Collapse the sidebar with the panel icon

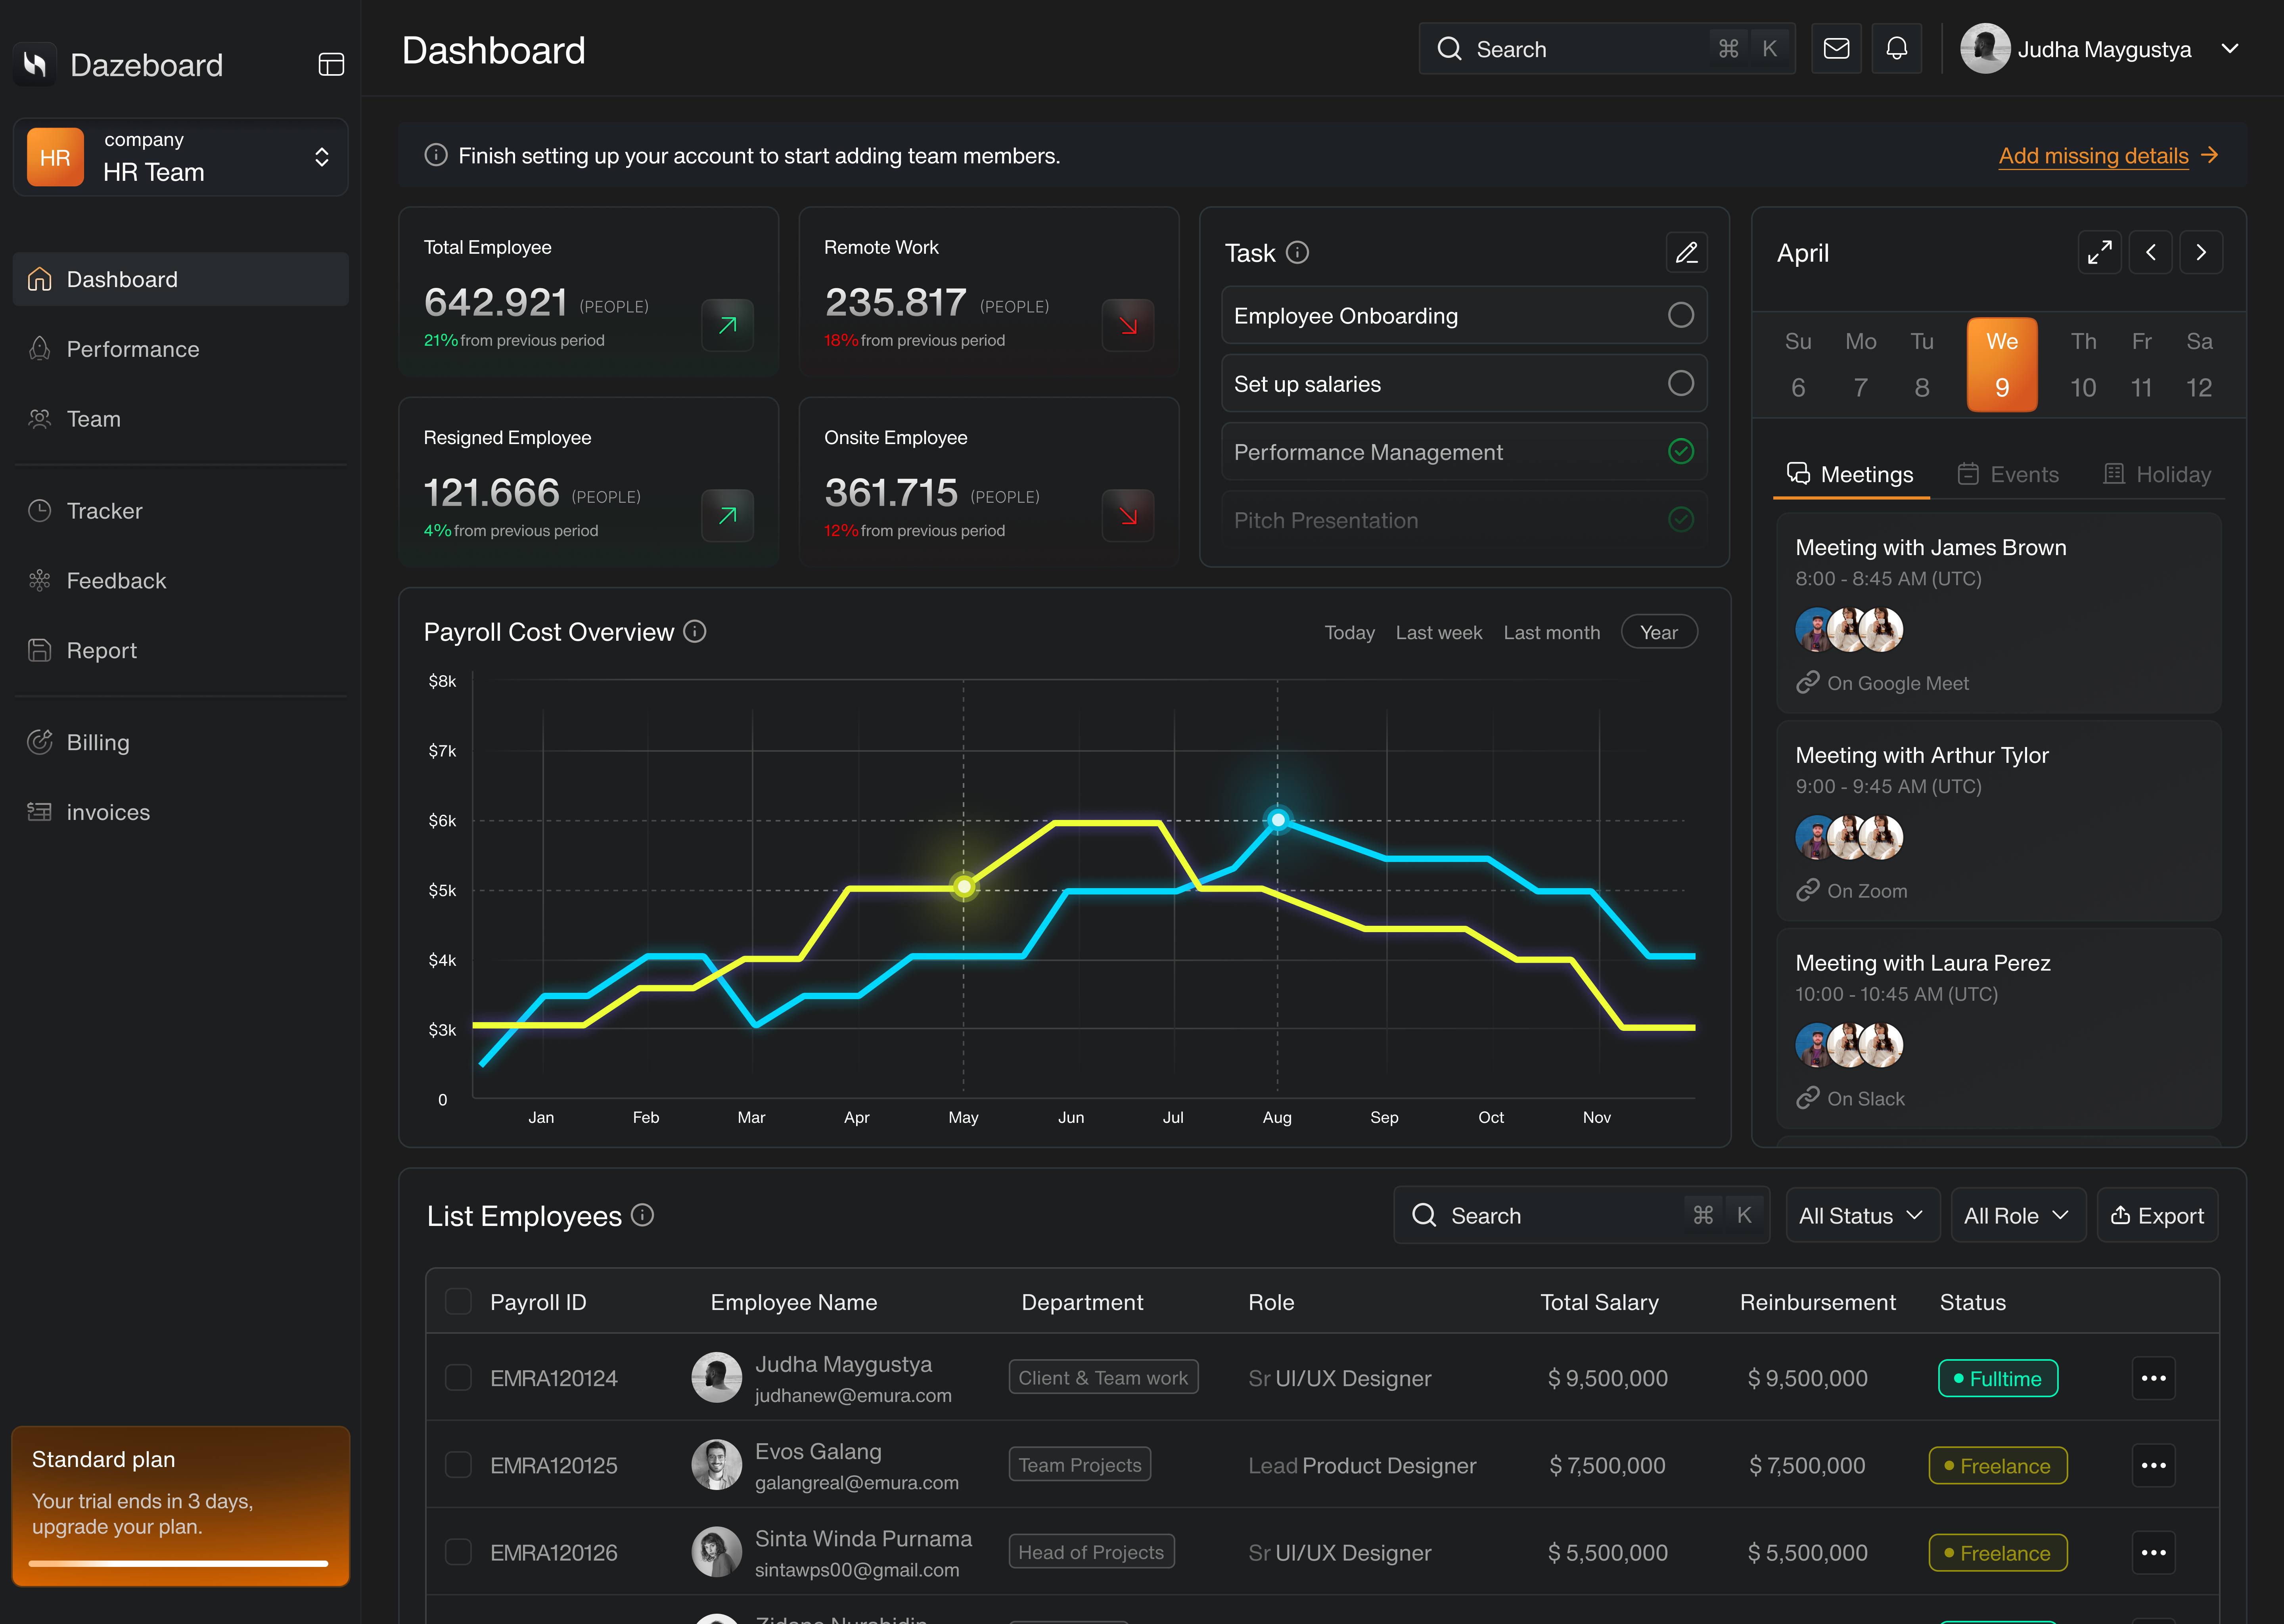(330, 63)
